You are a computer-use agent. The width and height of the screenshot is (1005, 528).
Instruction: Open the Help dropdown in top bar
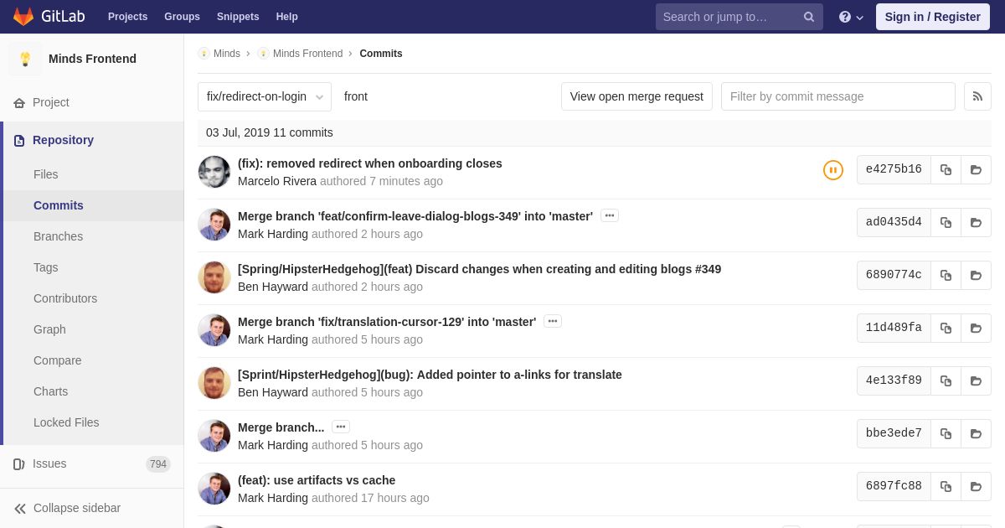(x=851, y=17)
